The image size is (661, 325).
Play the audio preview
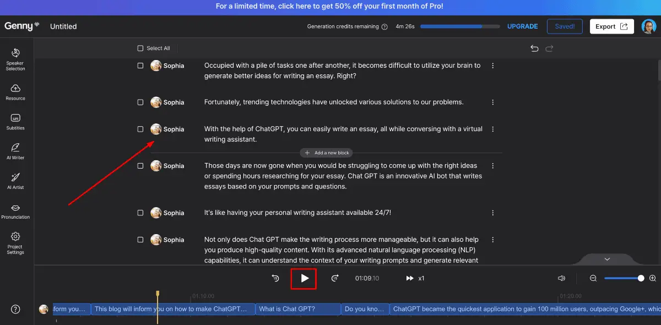[305, 278]
